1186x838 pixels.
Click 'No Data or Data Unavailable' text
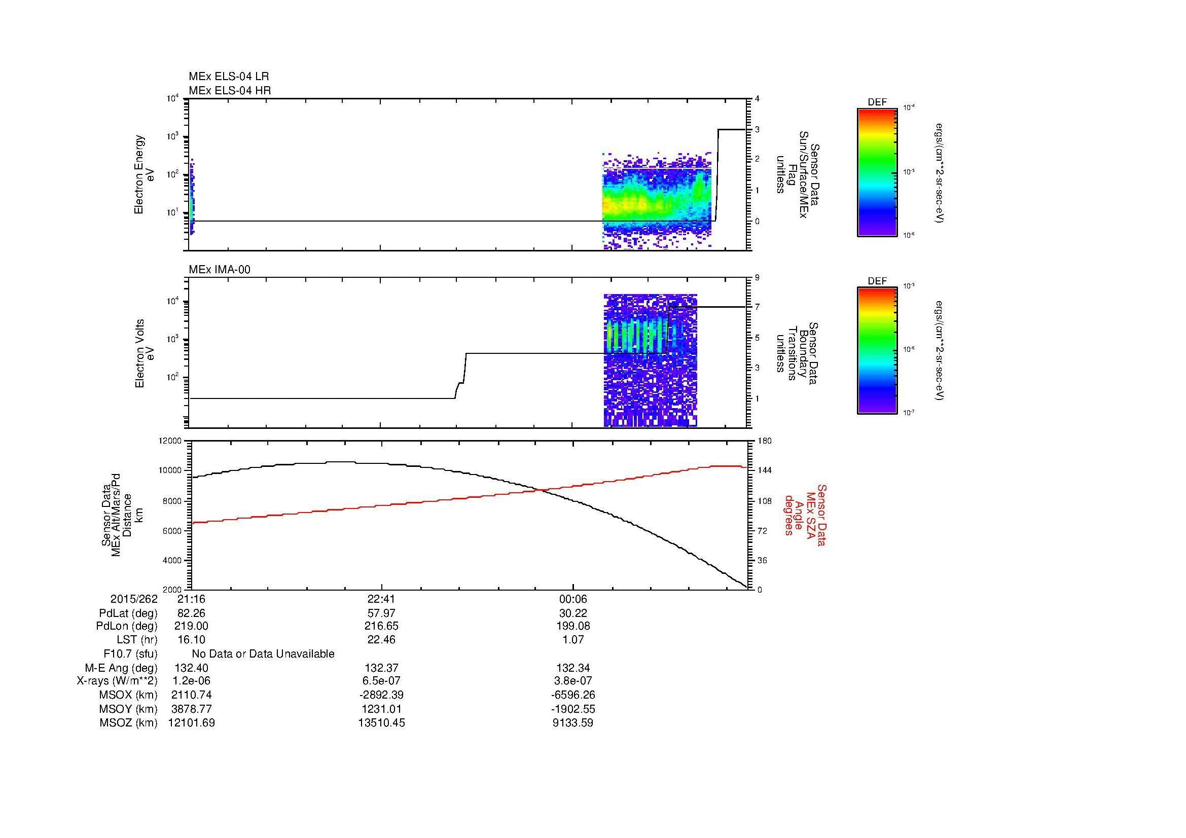coord(263,654)
